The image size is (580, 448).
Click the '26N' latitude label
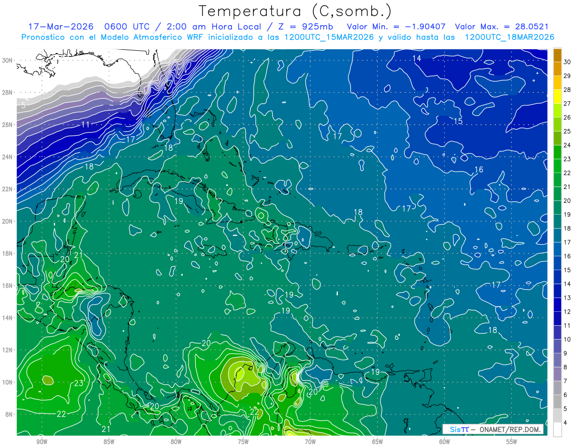point(8,125)
